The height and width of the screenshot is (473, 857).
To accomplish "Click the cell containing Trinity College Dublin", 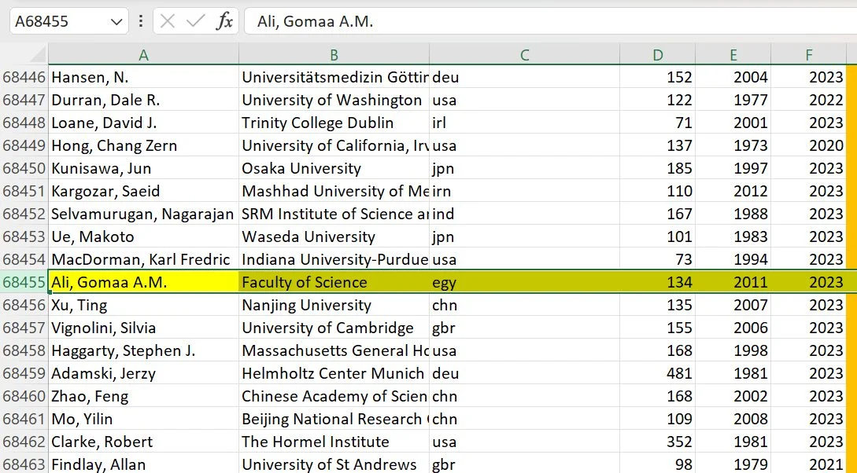I will pyautogui.click(x=334, y=123).
